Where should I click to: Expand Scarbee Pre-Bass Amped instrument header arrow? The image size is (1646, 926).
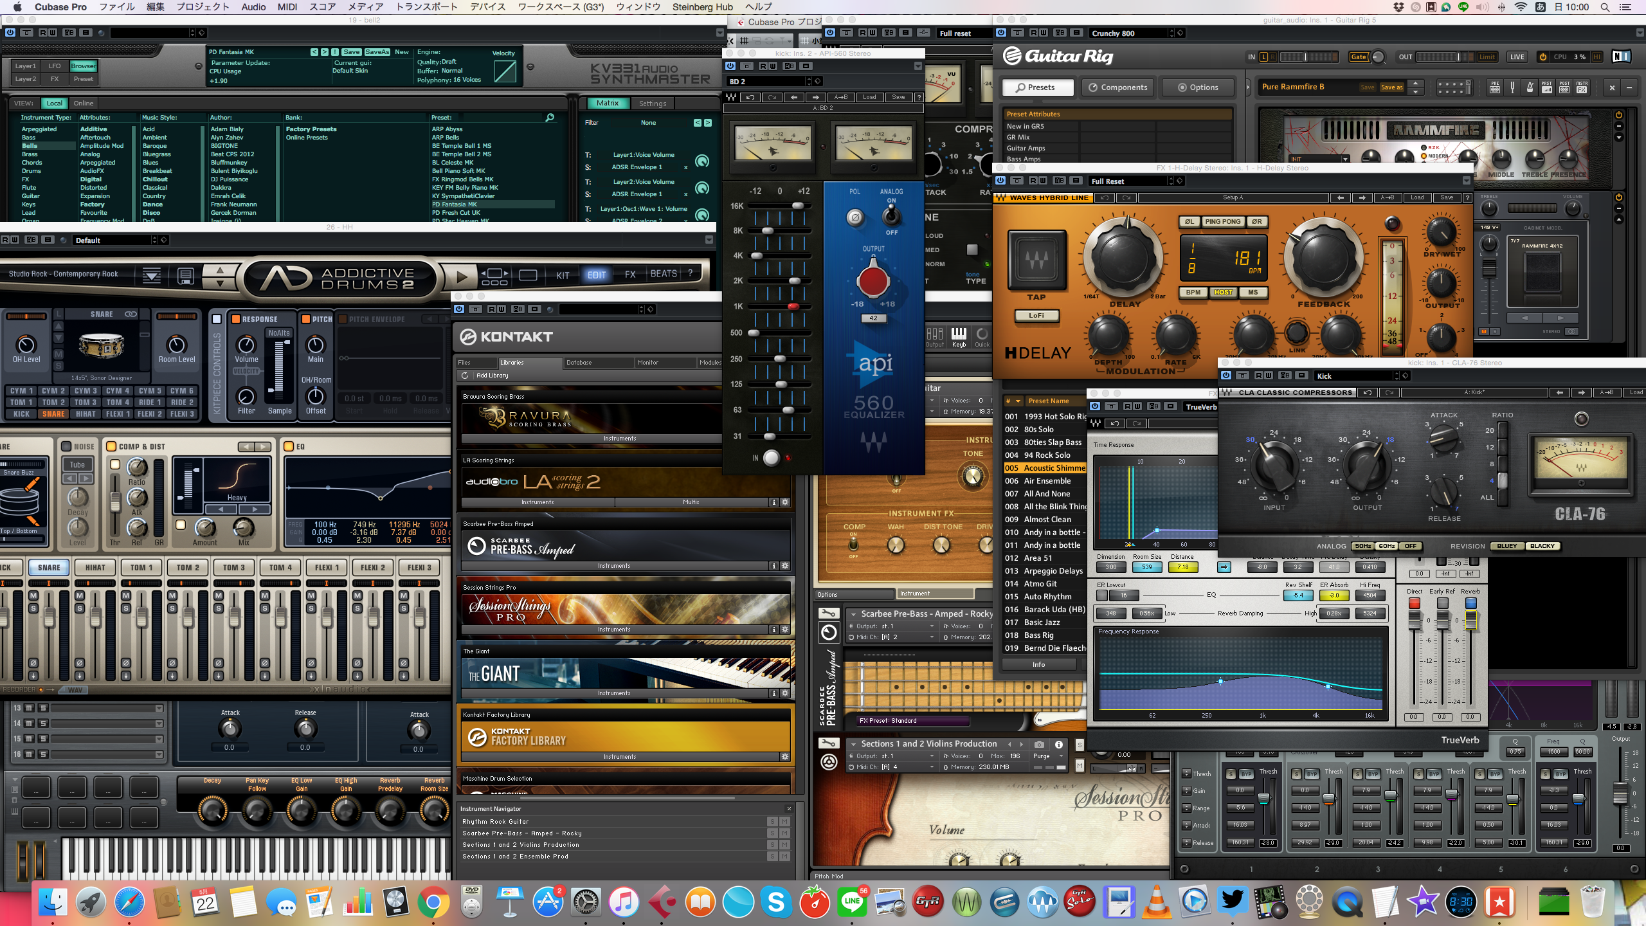coord(853,614)
